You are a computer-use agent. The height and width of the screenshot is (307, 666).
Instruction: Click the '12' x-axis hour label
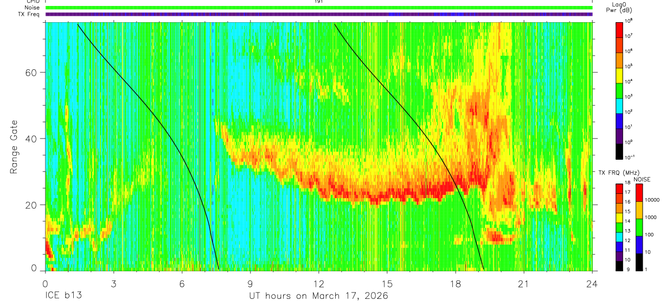(319, 283)
